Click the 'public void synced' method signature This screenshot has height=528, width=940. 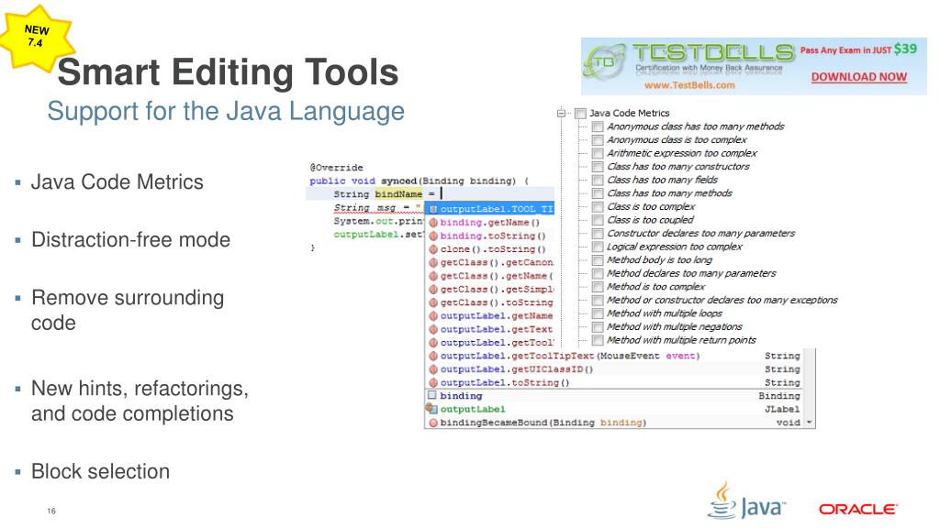pos(419,181)
